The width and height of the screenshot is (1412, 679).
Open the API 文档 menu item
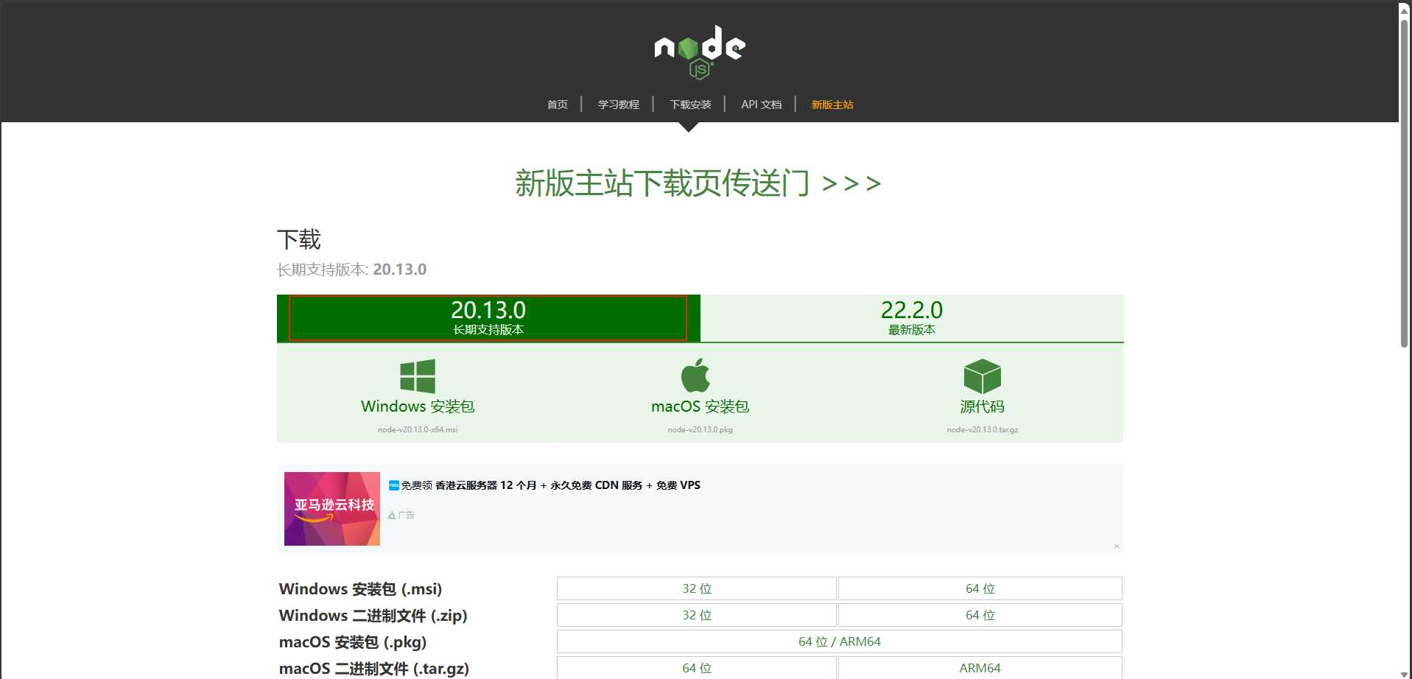762,105
